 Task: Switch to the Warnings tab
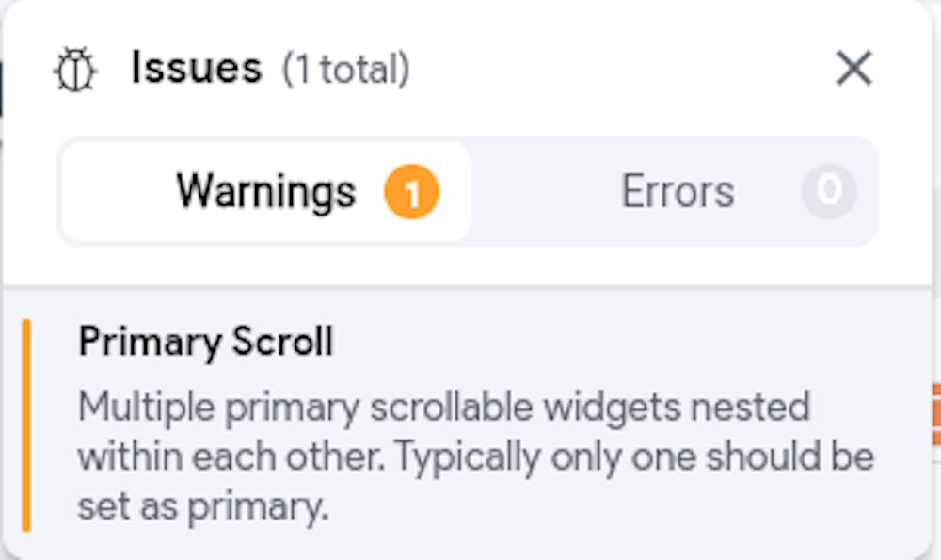click(x=264, y=192)
